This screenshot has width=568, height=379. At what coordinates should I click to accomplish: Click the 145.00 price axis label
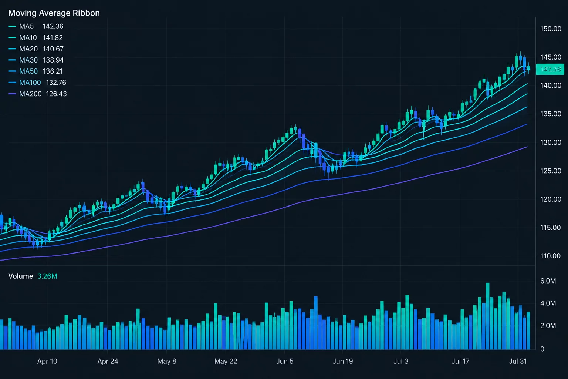pyautogui.click(x=551, y=57)
